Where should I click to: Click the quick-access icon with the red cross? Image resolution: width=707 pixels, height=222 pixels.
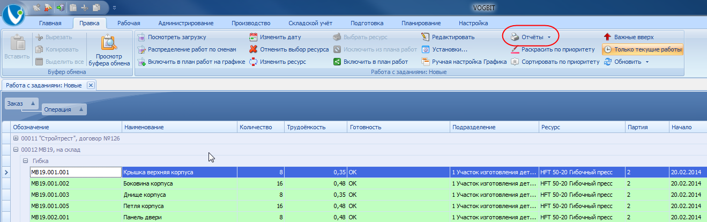(48, 8)
